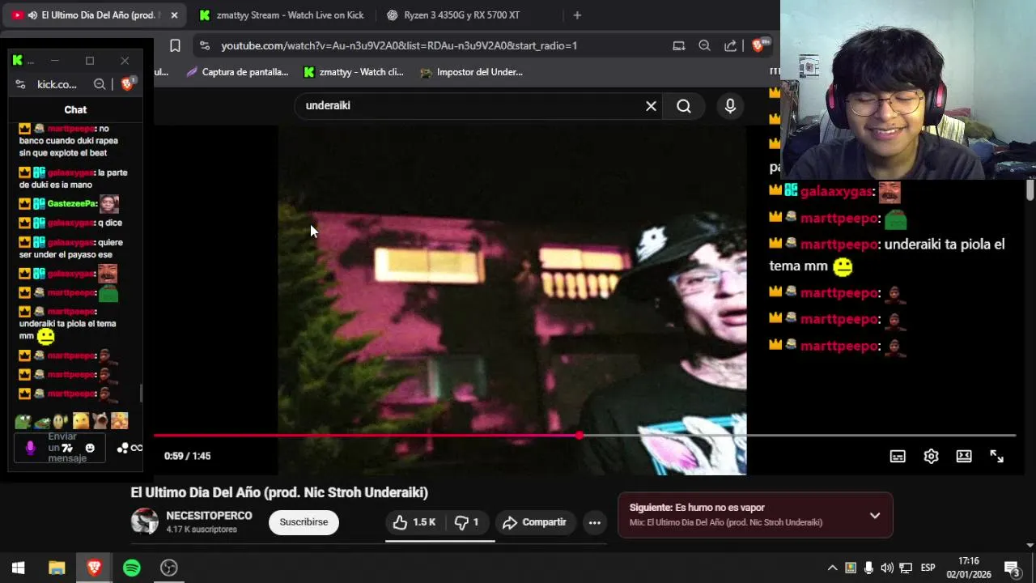
Task: Open File Explorer from the taskbar
Action: coord(57,568)
